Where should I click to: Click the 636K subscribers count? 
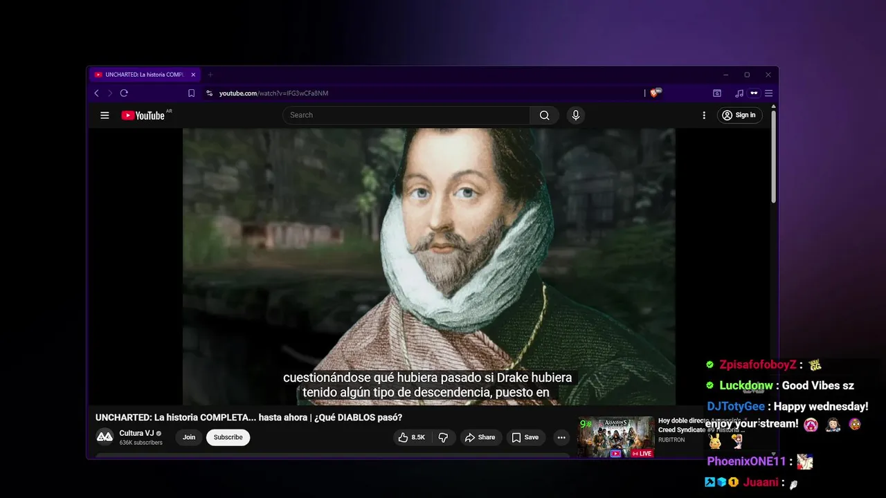click(141, 443)
